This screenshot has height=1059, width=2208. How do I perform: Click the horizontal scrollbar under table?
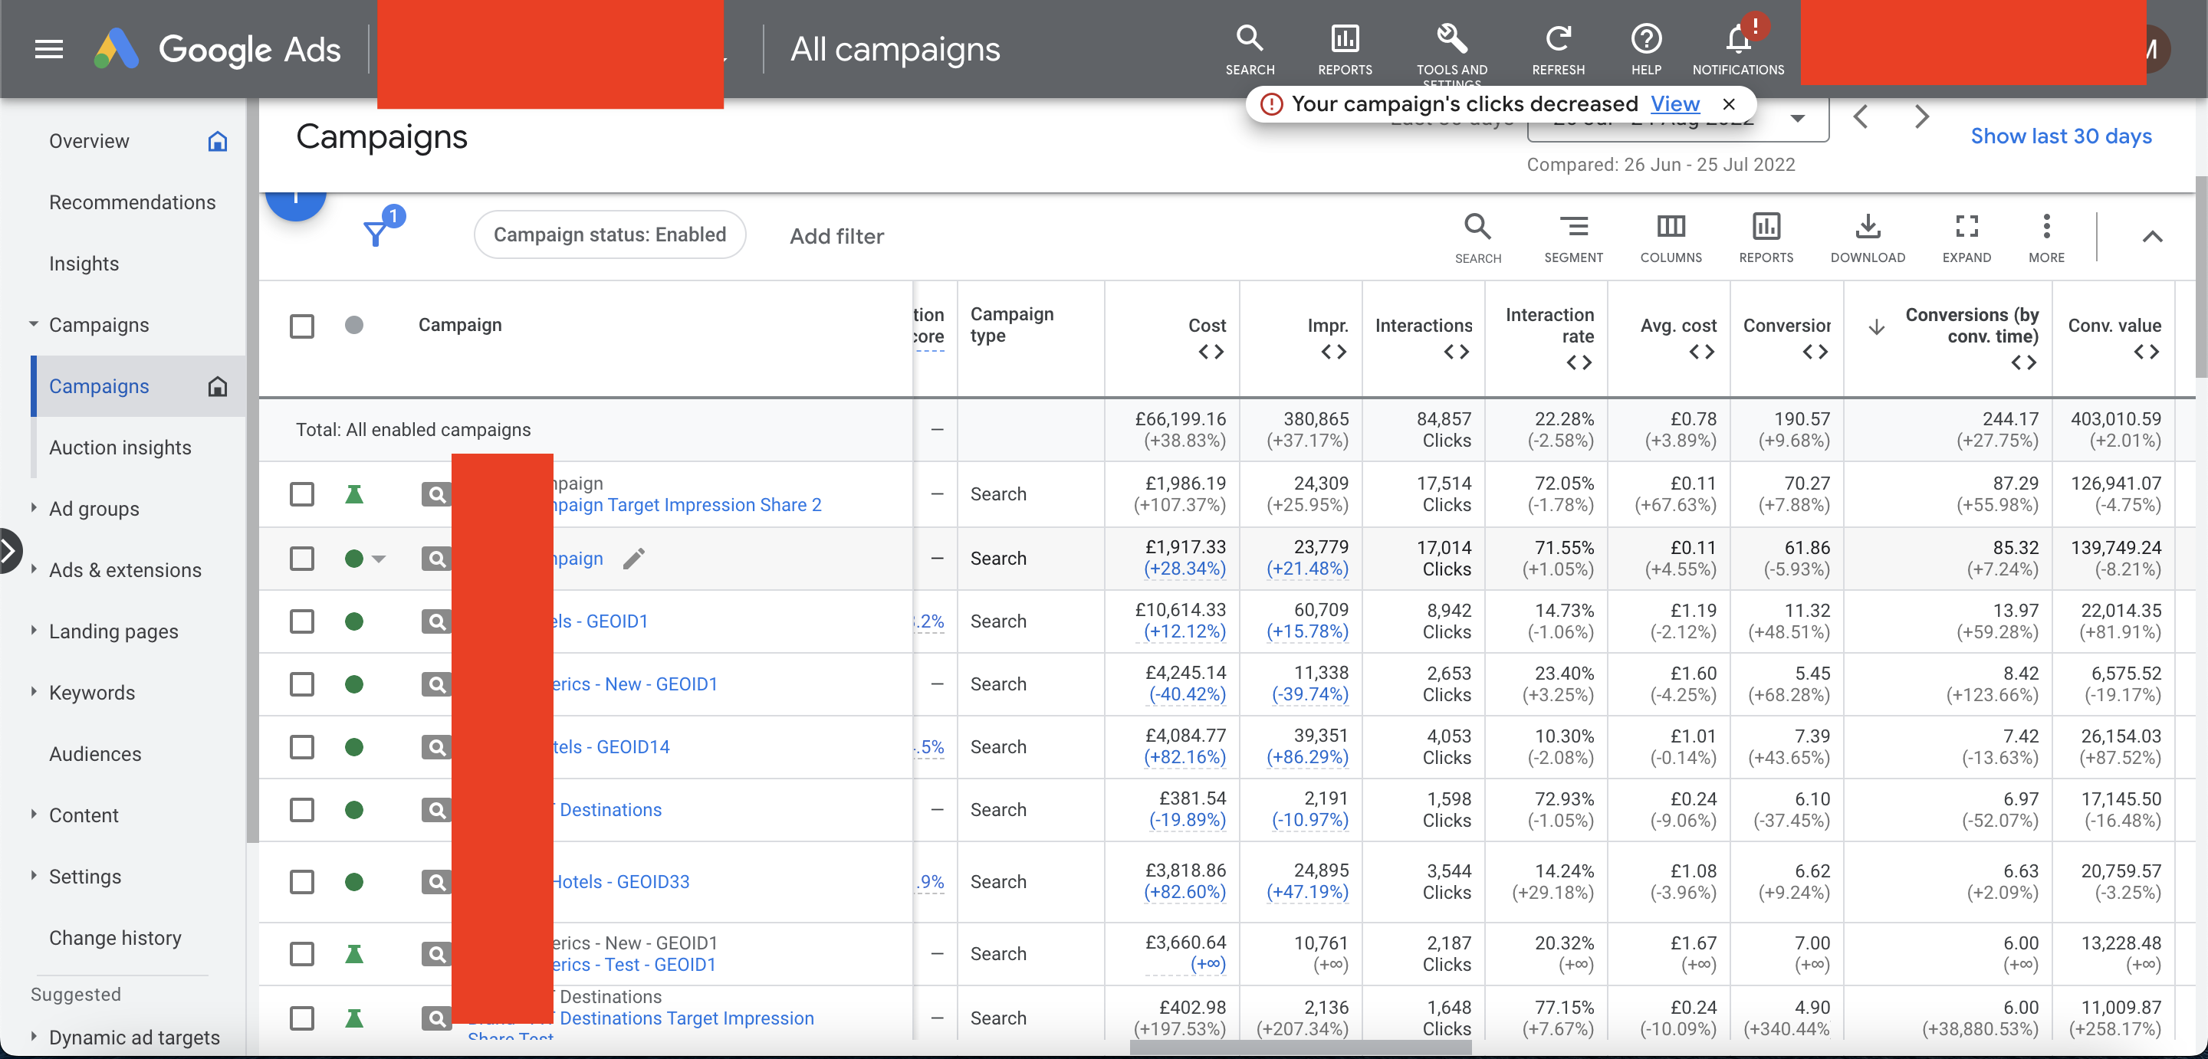[1299, 1047]
